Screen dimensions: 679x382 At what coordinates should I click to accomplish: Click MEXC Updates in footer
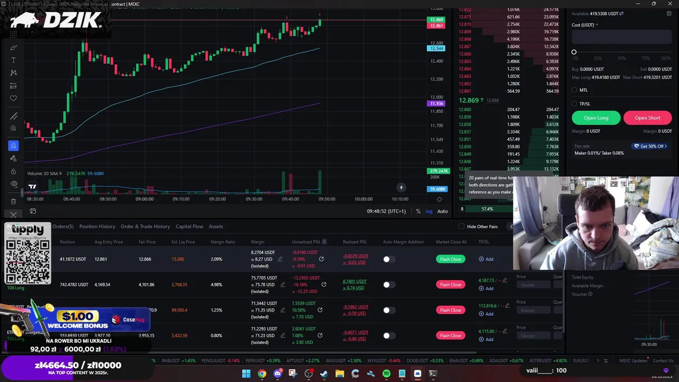(x=633, y=361)
